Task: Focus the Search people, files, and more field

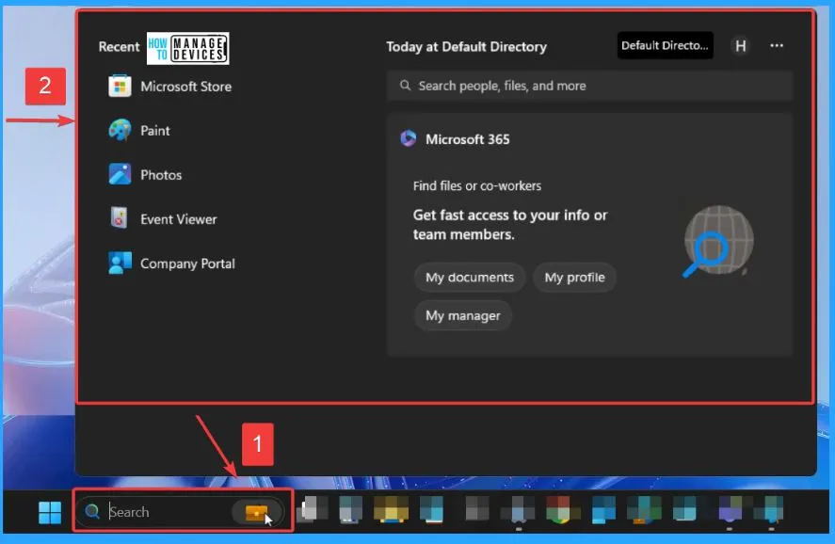Action: pos(589,86)
